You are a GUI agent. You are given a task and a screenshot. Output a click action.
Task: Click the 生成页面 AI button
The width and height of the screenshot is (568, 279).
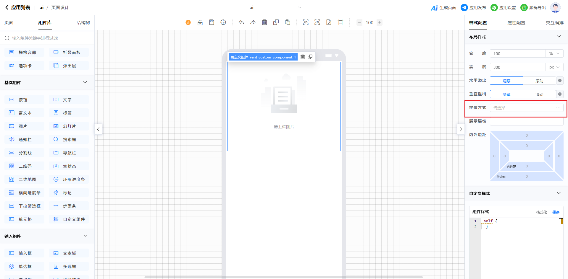click(443, 8)
